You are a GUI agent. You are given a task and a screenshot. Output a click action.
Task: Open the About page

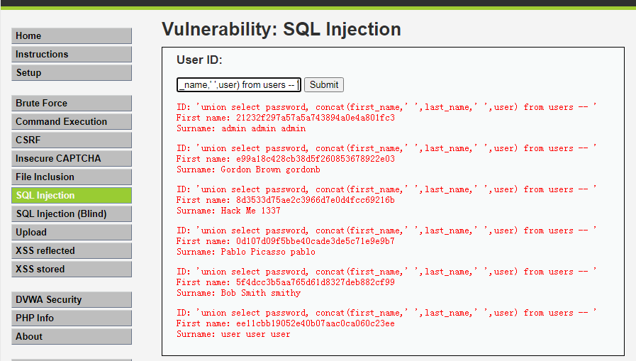71,337
